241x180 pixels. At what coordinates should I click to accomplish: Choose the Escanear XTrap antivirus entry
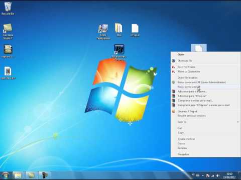[x=205, y=111]
